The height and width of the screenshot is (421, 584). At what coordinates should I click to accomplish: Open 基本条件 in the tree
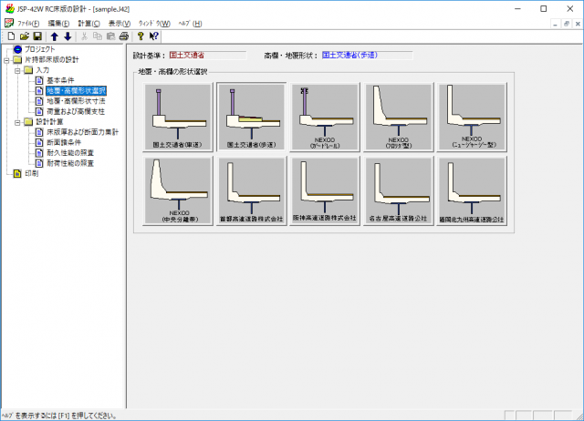click(x=62, y=80)
